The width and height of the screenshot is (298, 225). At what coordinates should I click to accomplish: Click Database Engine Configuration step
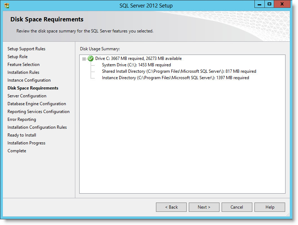tap(37, 104)
